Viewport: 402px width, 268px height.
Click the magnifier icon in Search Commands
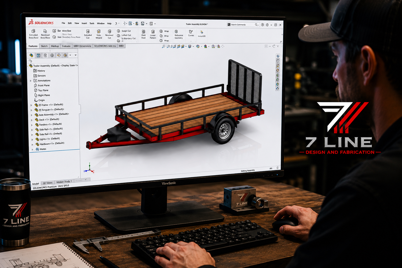(256, 25)
